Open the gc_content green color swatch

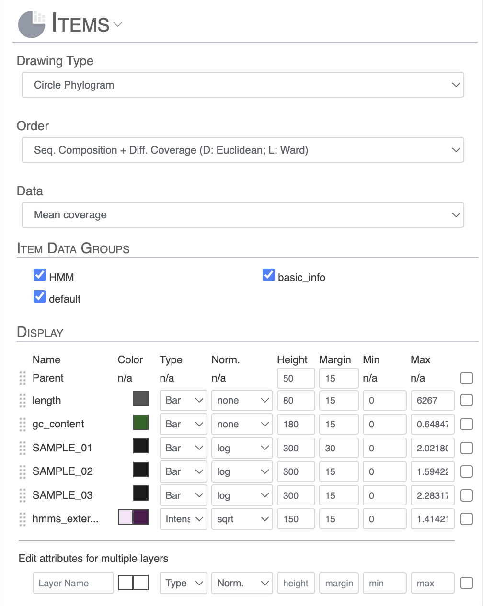tap(141, 422)
